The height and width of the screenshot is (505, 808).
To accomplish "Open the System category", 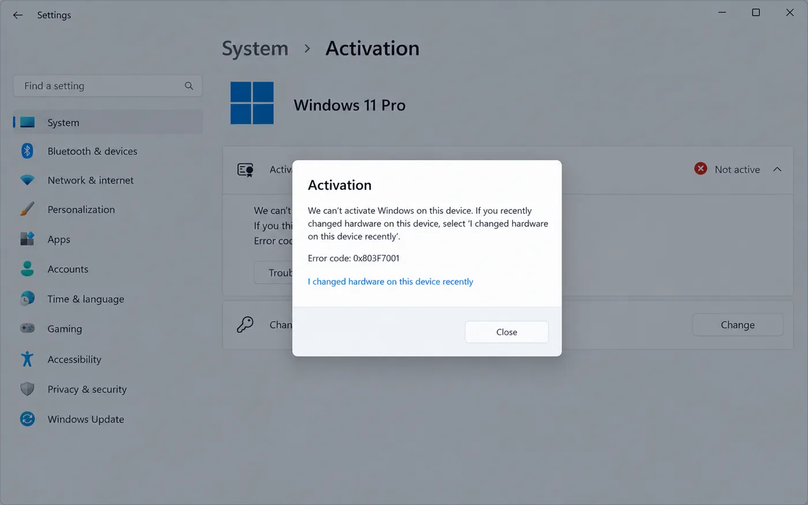I will [108, 122].
